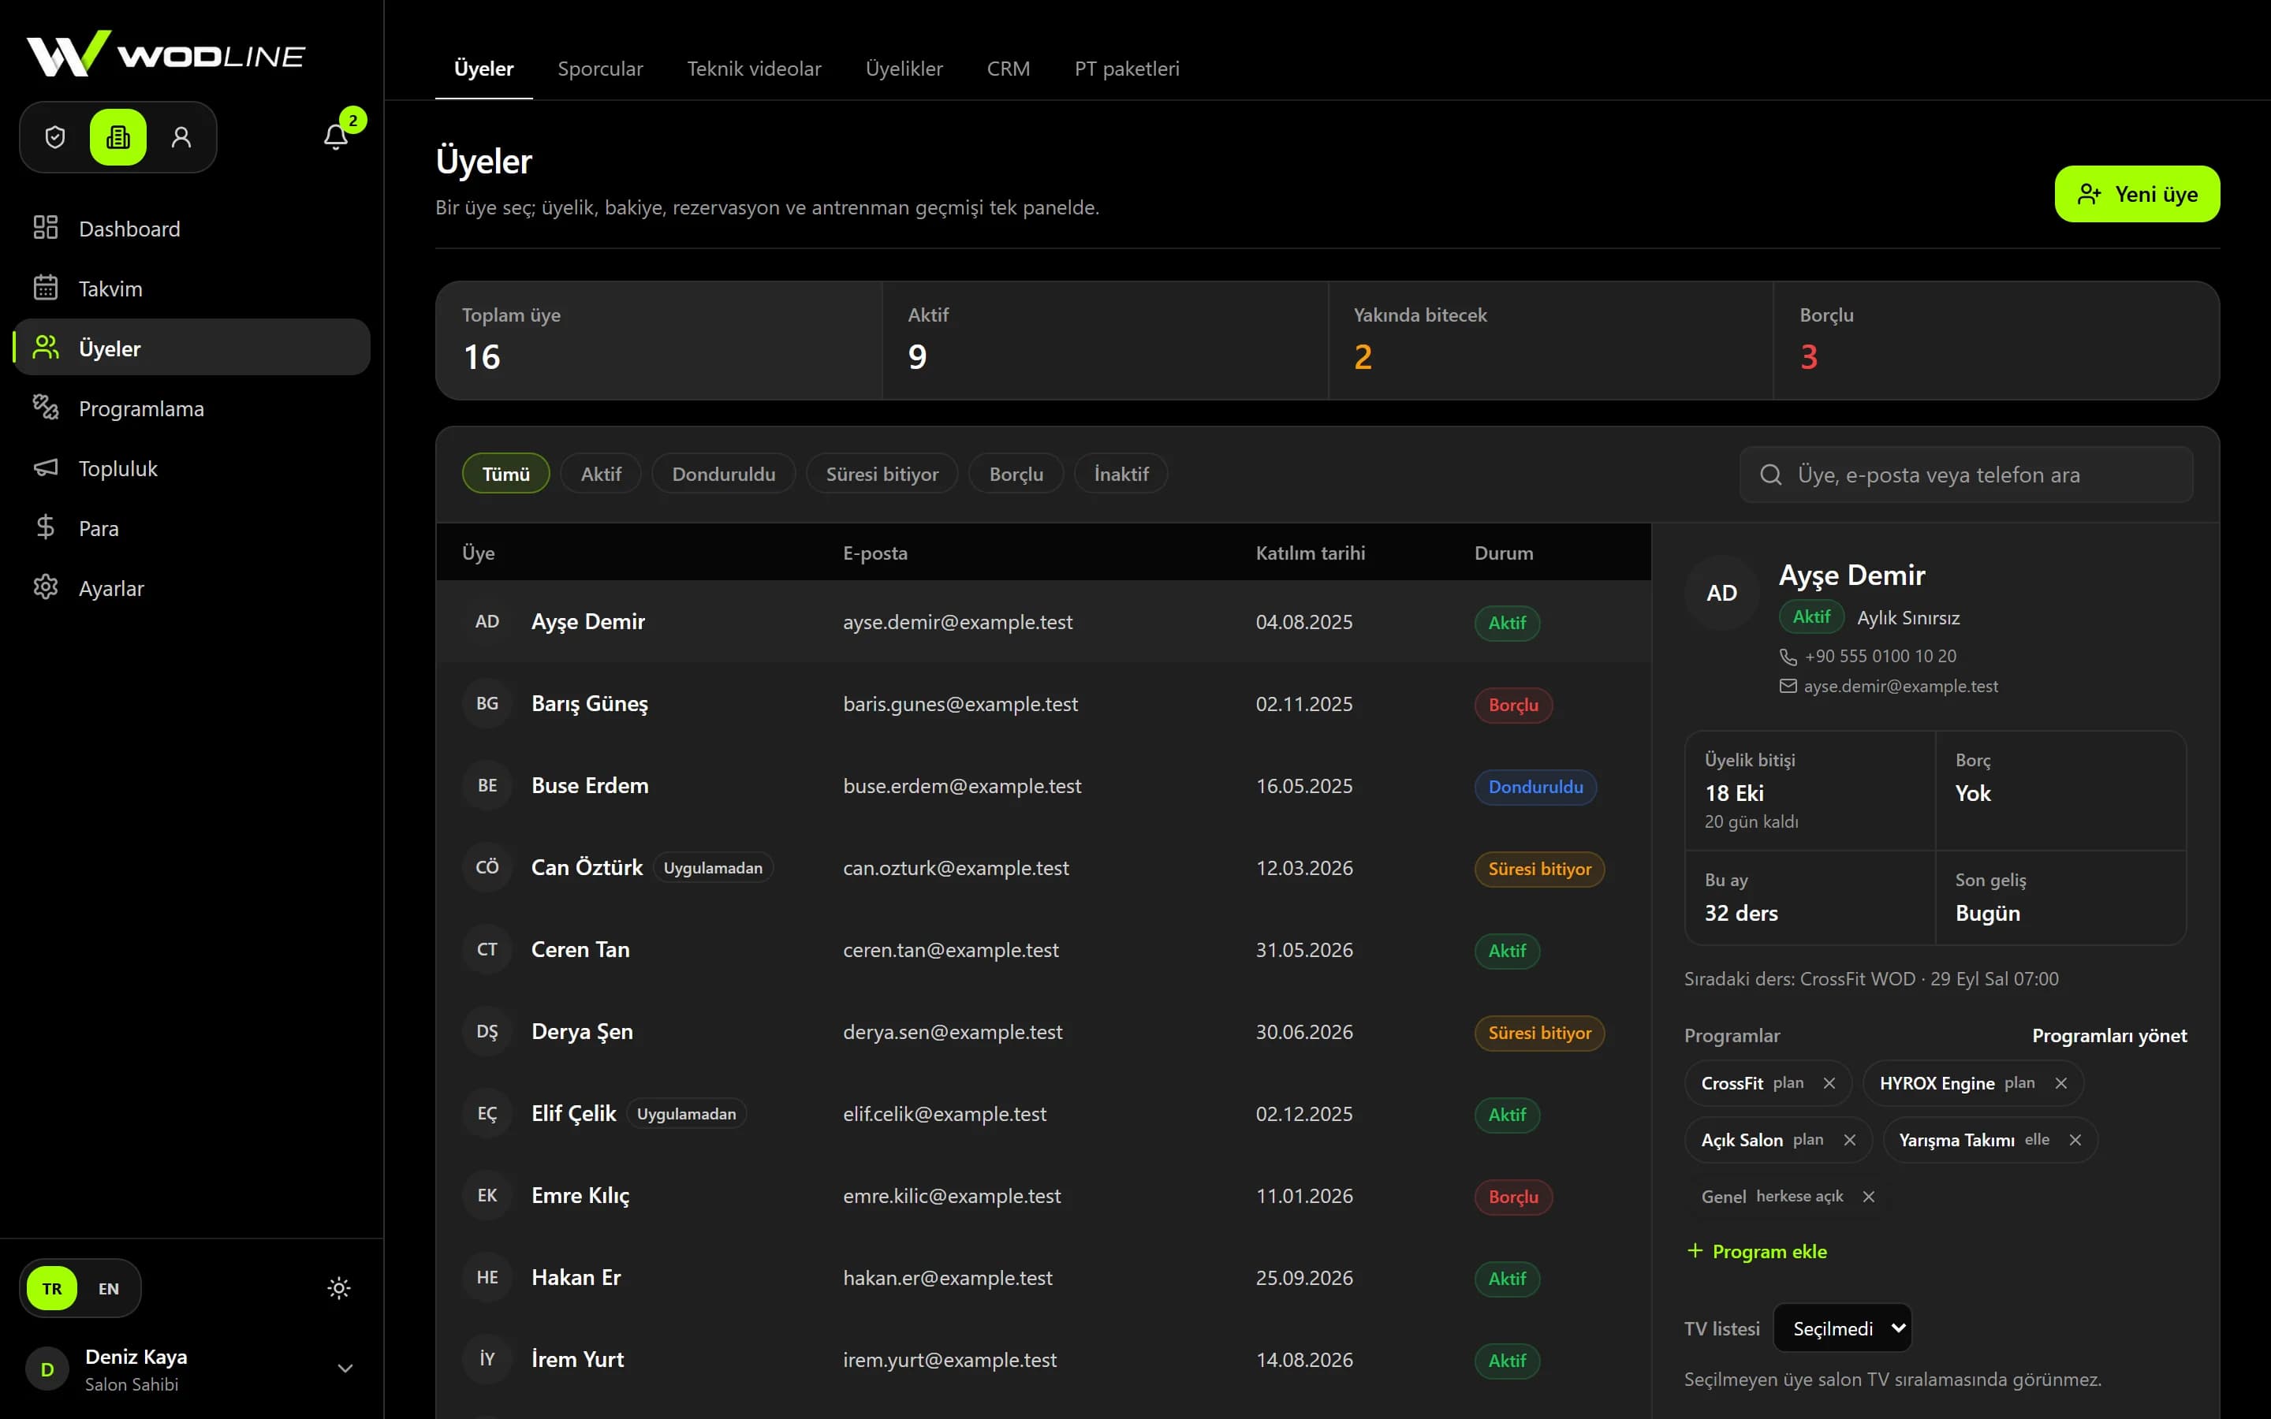Filter members by Aktif
This screenshot has width=2271, height=1419.
601,474
